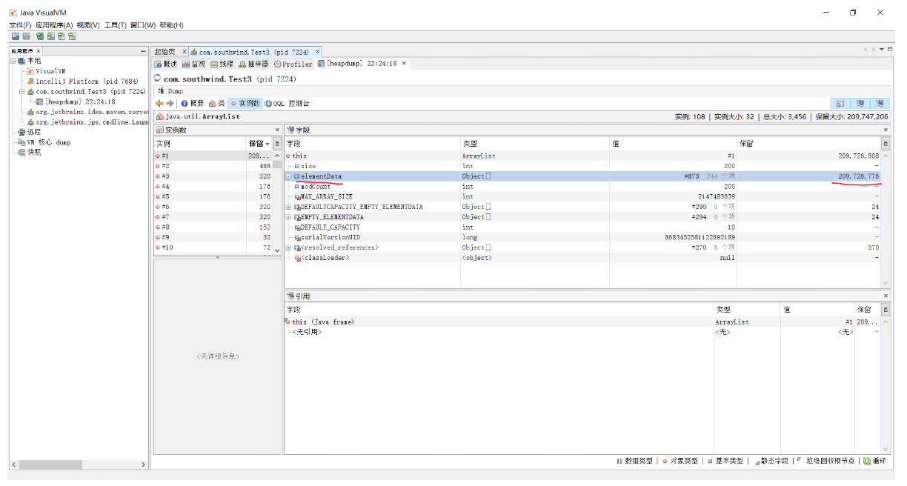Toggle third view-layout button at top right
The height and width of the screenshot is (486, 907).
click(880, 104)
